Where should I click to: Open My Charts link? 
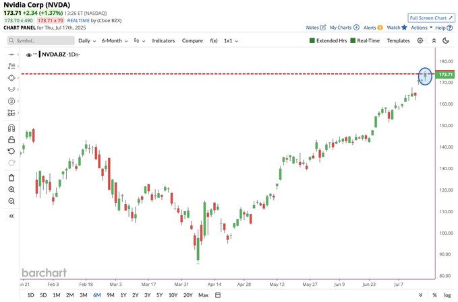pos(345,28)
